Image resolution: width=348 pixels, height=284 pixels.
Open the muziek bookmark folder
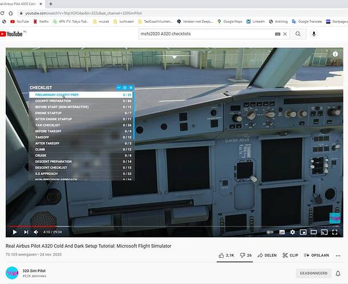click(101, 22)
